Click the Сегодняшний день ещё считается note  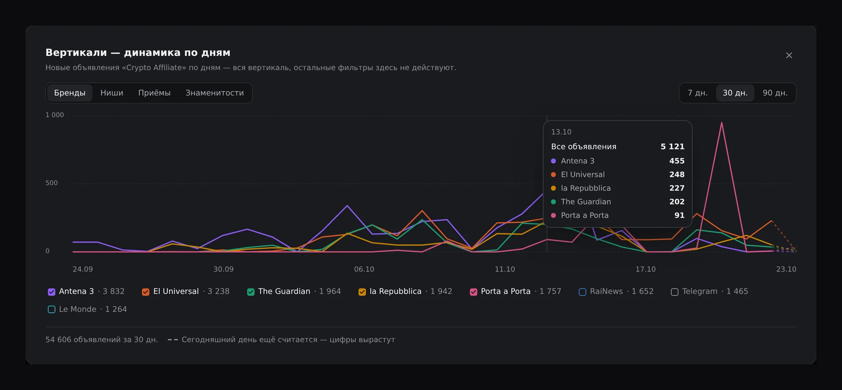pyautogui.click(x=288, y=340)
